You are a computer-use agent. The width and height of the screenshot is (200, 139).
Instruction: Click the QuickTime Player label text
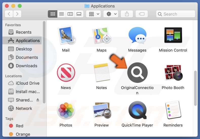pyautogui.click(x=137, y=125)
